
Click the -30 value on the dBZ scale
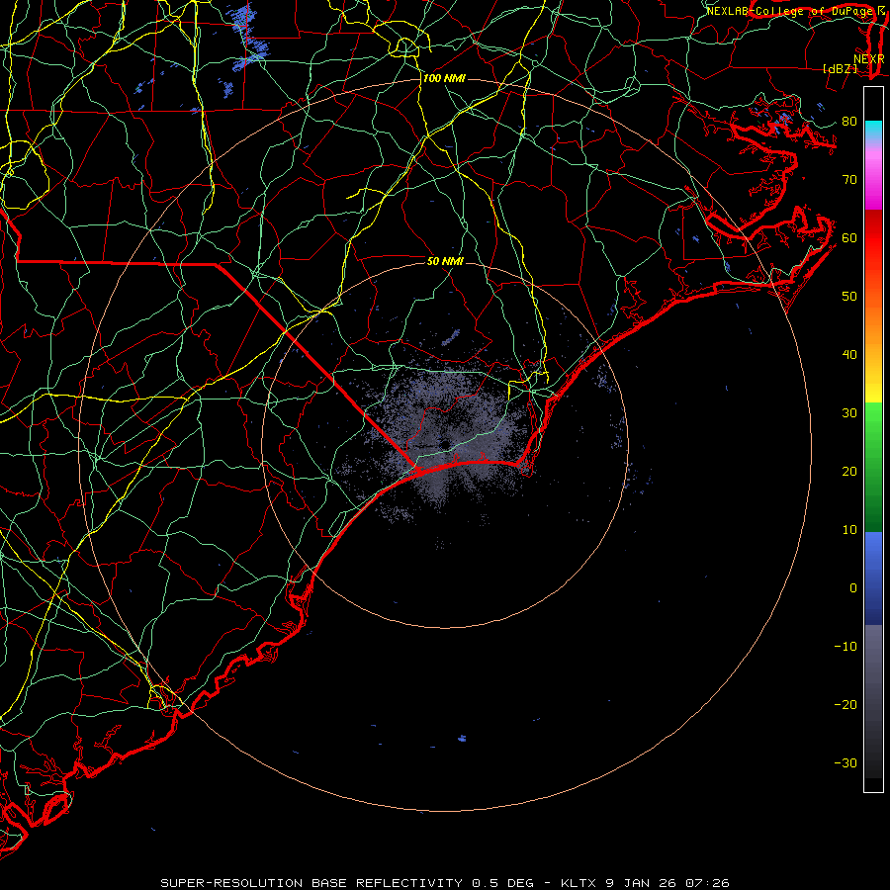click(845, 762)
